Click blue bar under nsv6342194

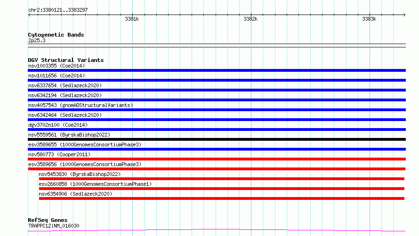pos(217,100)
